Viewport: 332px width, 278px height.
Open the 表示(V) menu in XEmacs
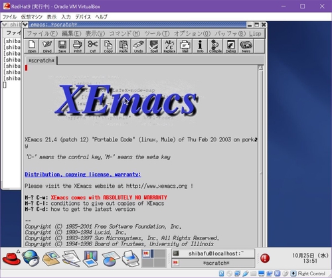95,34
